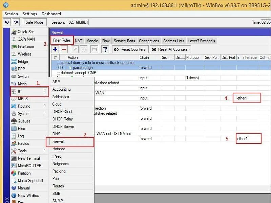Select DNS in the IP submenu
This screenshot has width=271, height=203.
tap(72, 134)
